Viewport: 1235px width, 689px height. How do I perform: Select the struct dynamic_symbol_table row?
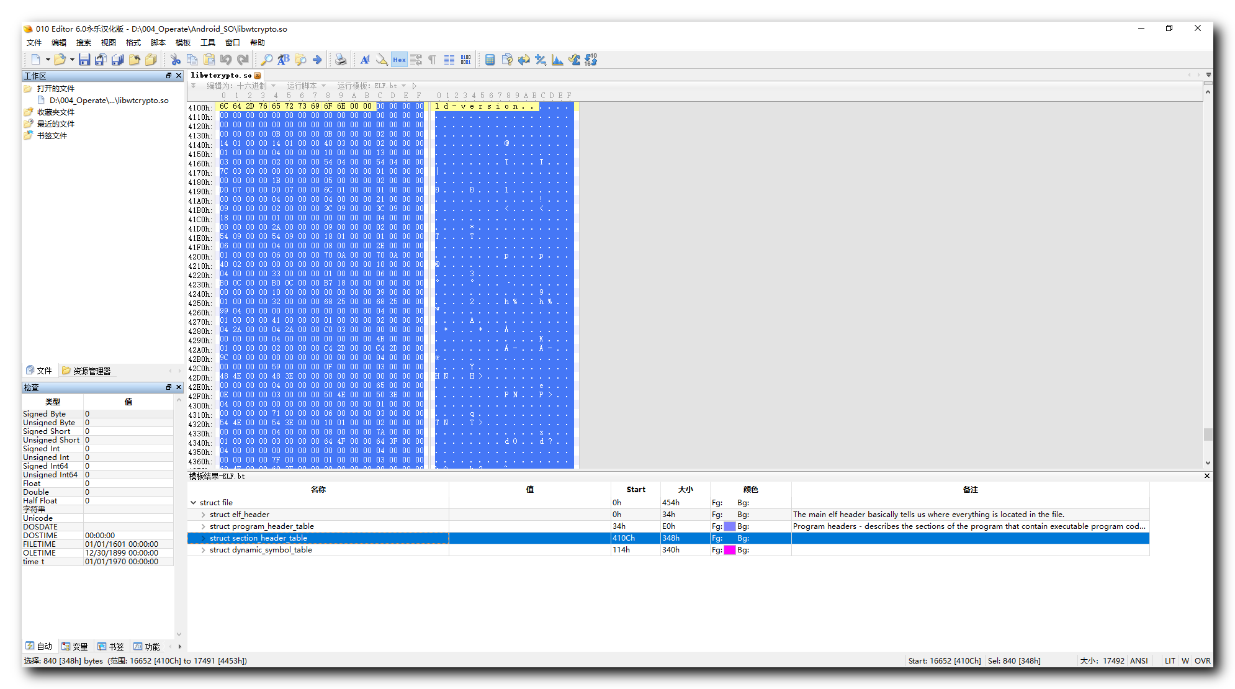pos(261,550)
